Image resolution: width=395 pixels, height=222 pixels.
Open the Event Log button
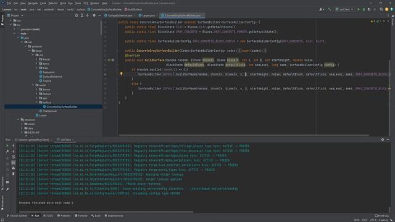click(381, 216)
